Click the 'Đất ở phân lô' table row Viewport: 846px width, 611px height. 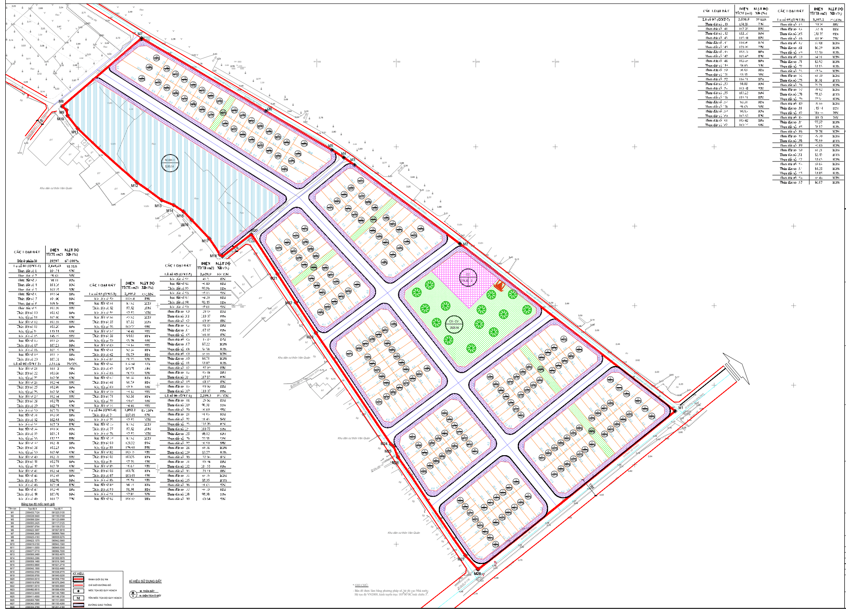click(x=45, y=261)
